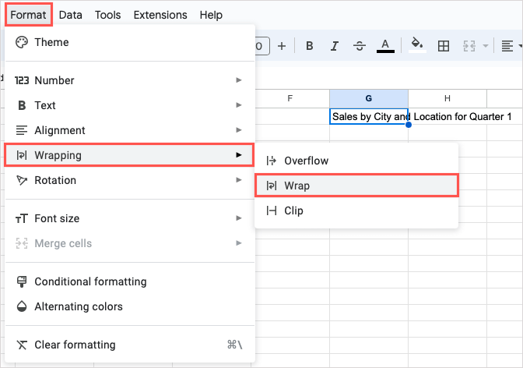
Task: Expand the Number submenu
Action: (238, 80)
